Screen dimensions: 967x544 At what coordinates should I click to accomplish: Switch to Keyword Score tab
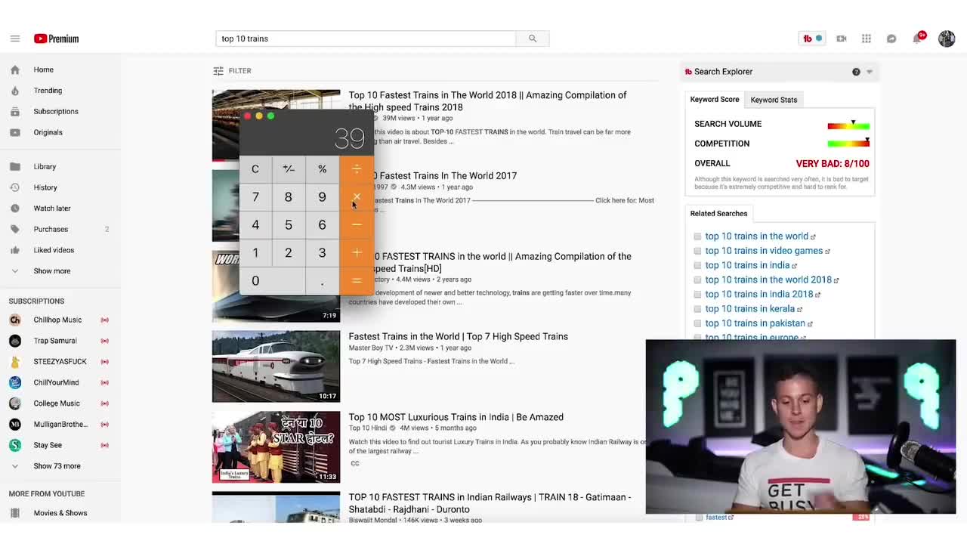click(715, 100)
